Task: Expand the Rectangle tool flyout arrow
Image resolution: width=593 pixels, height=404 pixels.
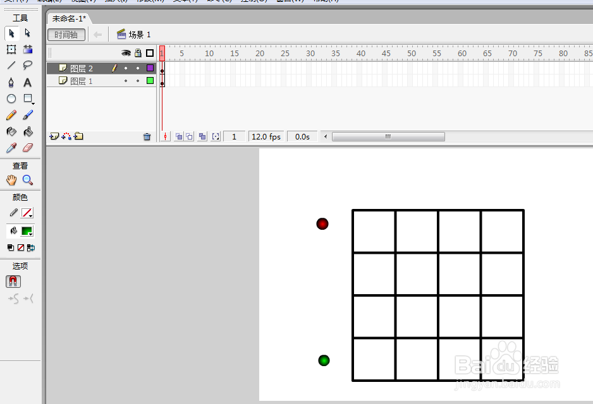Action: (x=34, y=104)
